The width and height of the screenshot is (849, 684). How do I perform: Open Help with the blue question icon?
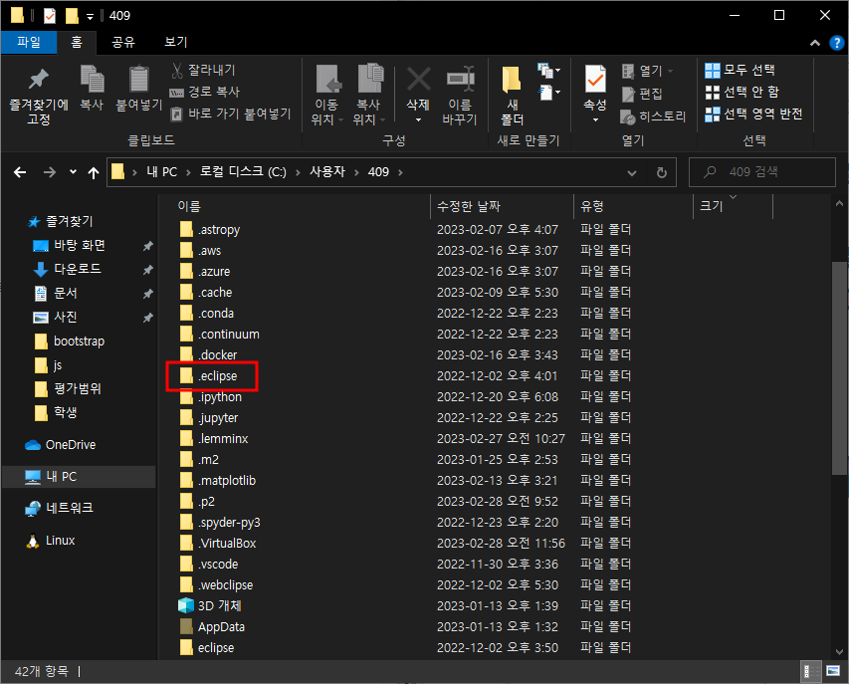click(836, 43)
